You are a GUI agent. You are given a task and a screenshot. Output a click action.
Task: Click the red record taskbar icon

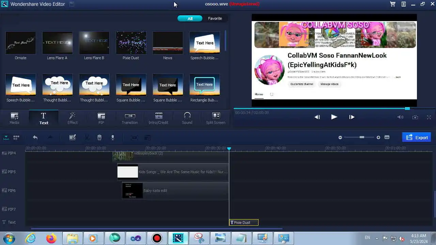(x=157, y=238)
